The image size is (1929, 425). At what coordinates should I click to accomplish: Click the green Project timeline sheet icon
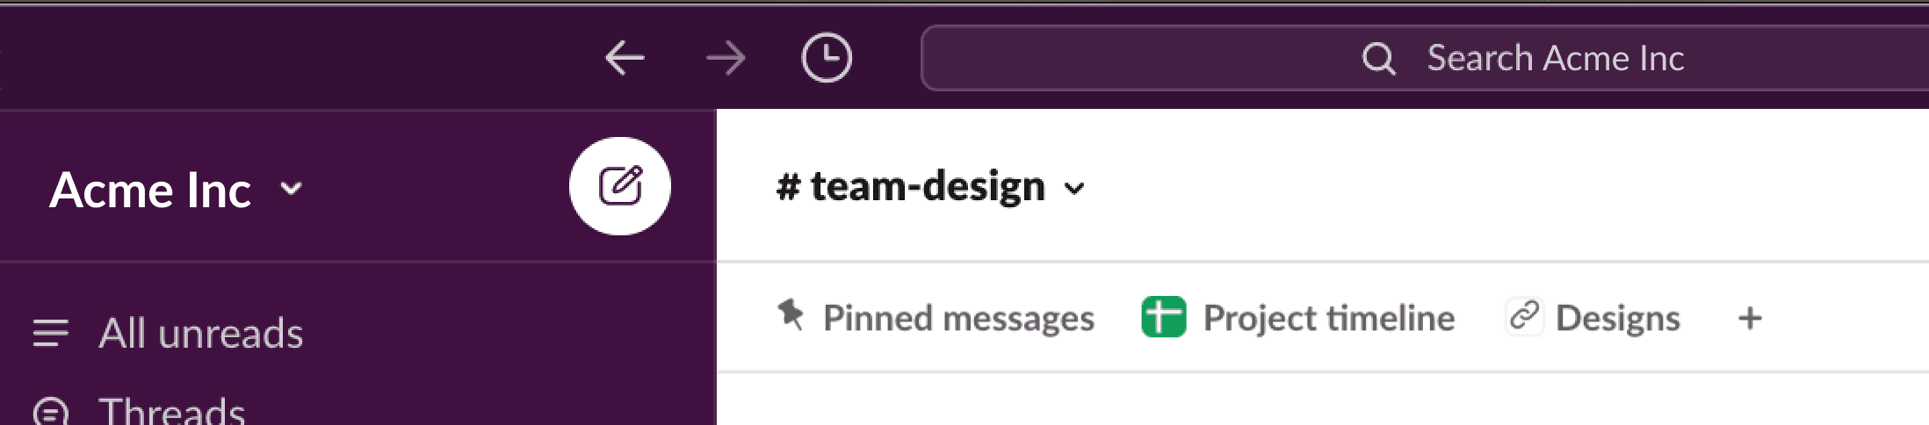tap(1163, 317)
